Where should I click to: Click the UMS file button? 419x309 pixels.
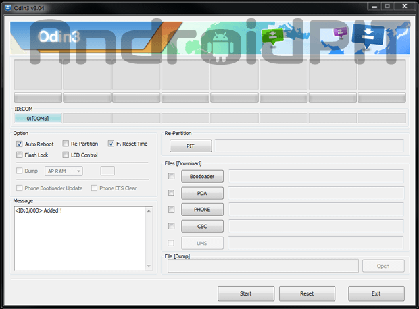pyautogui.click(x=202, y=243)
